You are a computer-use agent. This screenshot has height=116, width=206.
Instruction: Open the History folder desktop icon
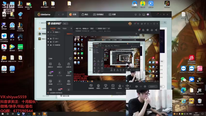click(20, 59)
